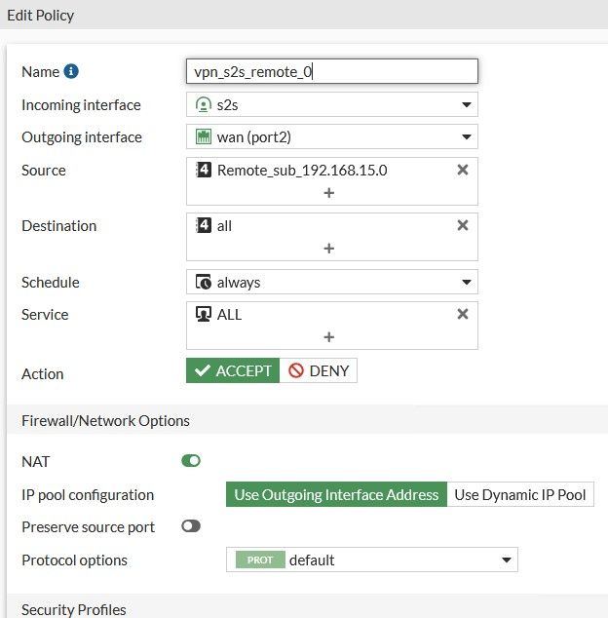Expand the Schedule always dropdown

pyautogui.click(x=331, y=282)
